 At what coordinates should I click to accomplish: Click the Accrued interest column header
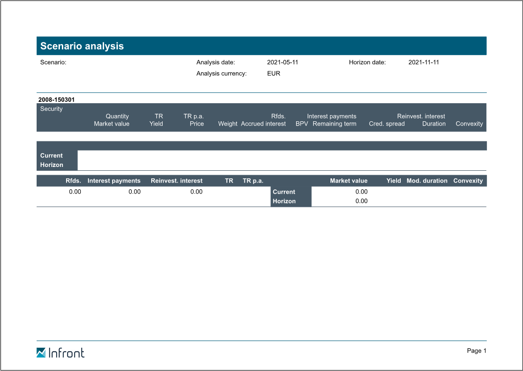click(263, 124)
